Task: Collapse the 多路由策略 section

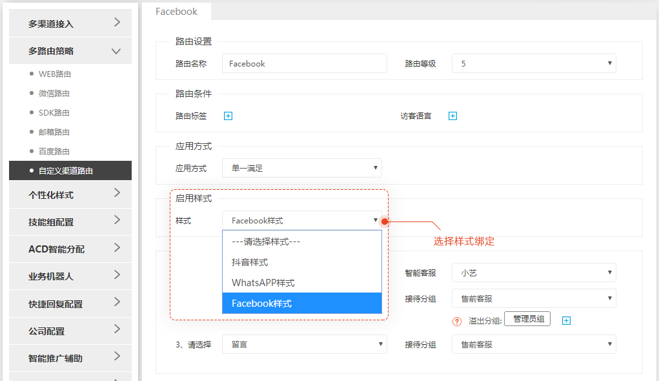Action: pyautogui.click(x=116, y=51)
